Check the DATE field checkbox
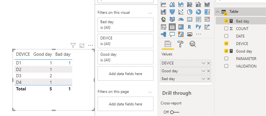The width and height of the screenshot is (266, 116). [226, 36]
